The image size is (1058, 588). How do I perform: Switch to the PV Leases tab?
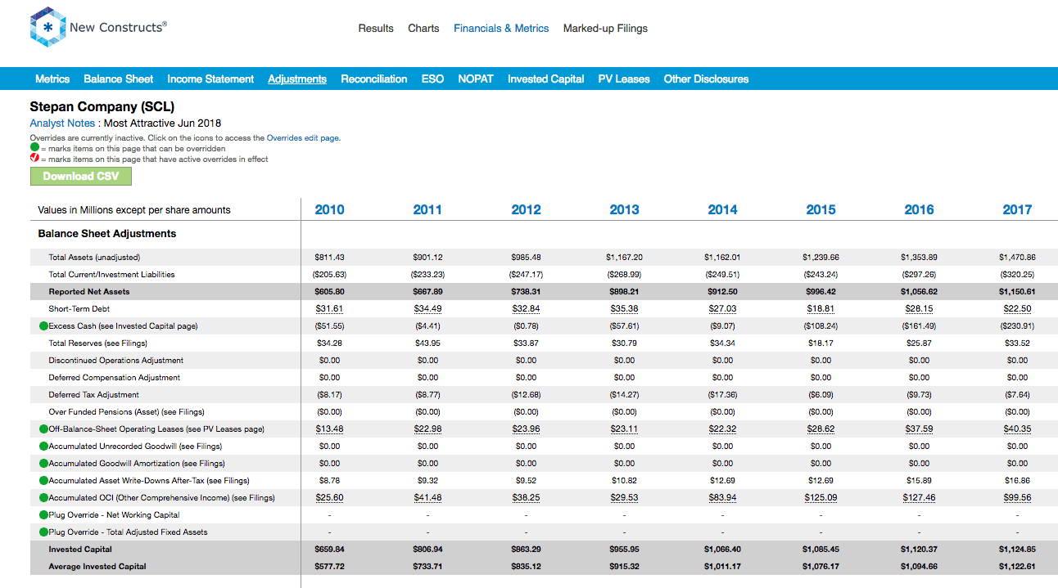point(624,79)
